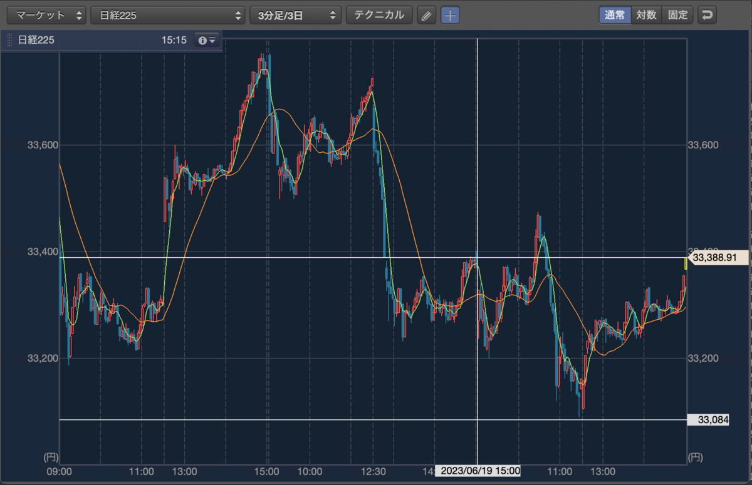Screen dimensions: 752x485
Task: Change the 3分足/3日 timeframe dropdown
Action: pyautogui.click(x=295, y=15)
